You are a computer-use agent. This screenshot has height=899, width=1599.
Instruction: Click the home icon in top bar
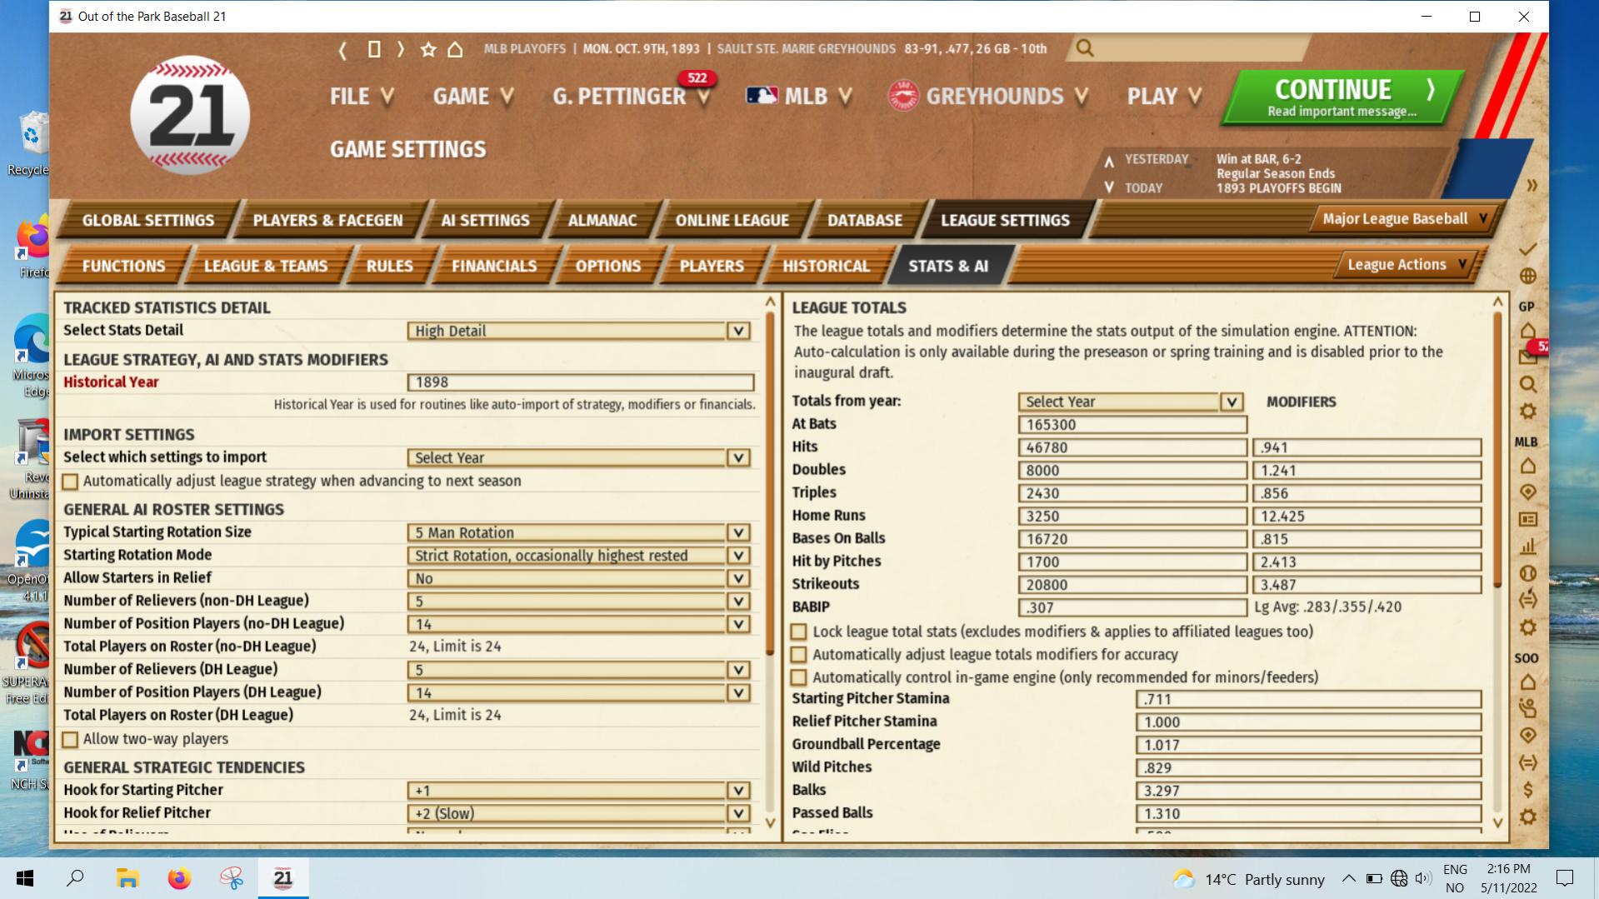(455, 50)
